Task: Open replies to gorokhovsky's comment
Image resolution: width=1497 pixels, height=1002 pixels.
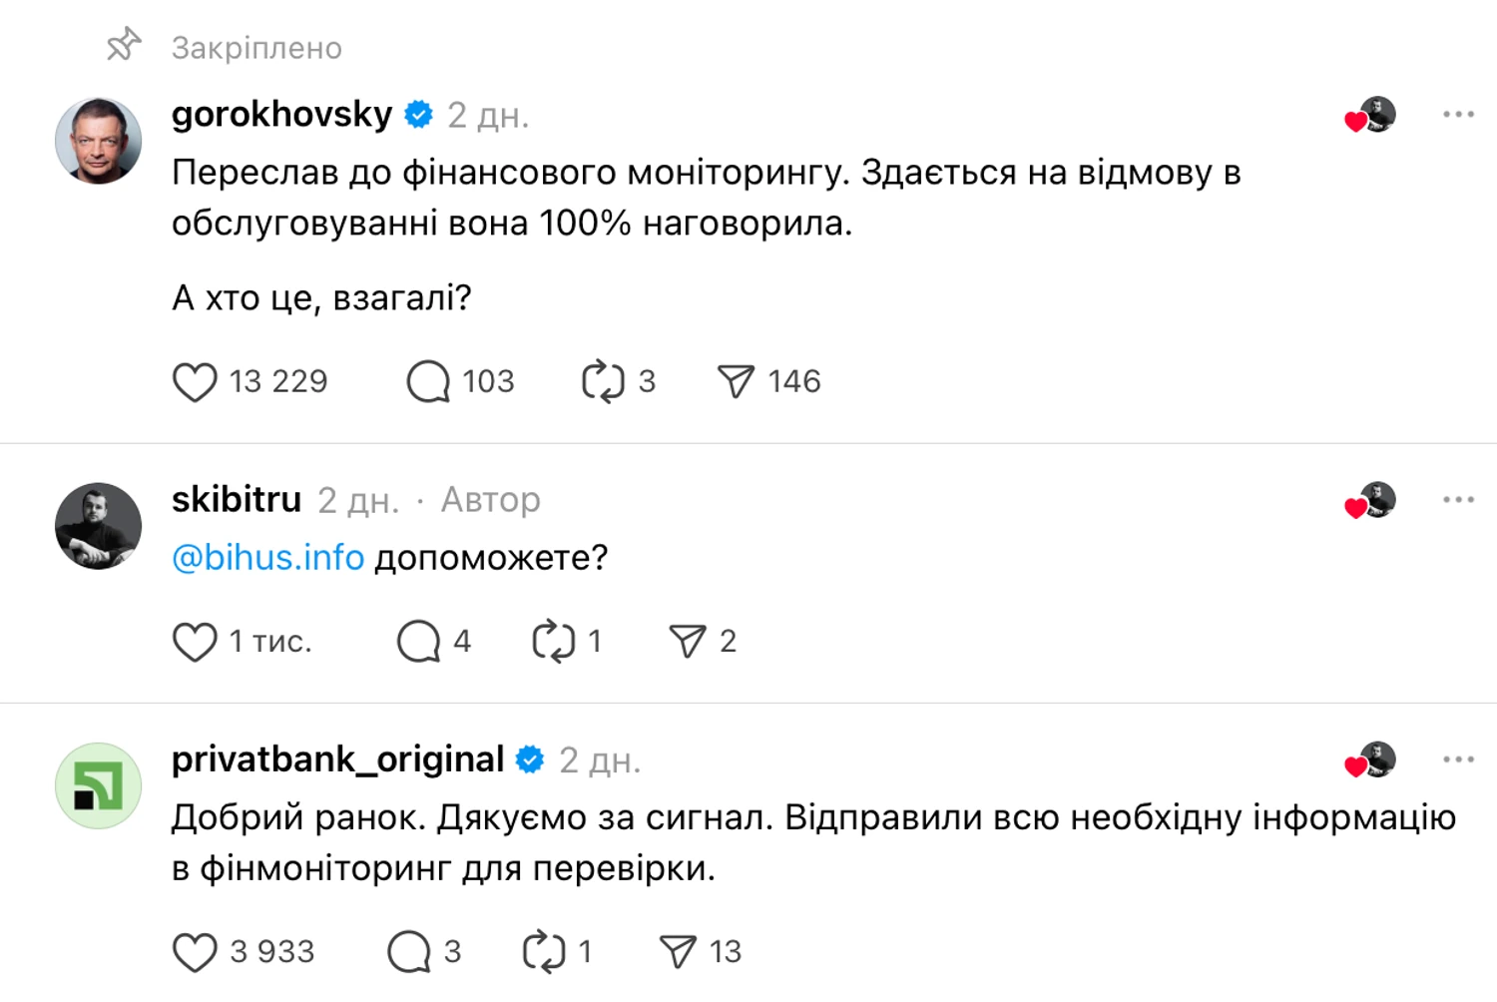Action: tap(428, 382)
